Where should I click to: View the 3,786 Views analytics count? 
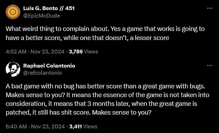point(83,52)
